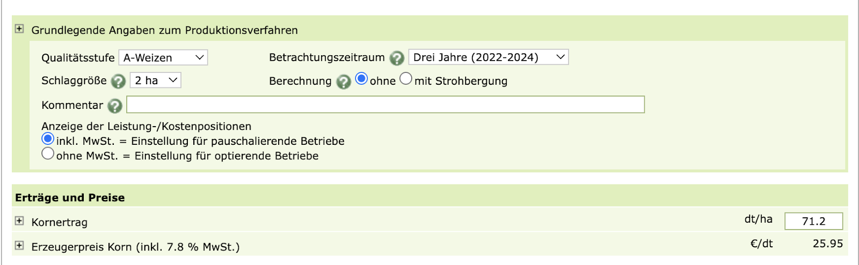Choose the 'inkl. MwSt.' radio option
859x265 pixels.
(48, 139)
